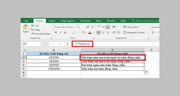Cancel the entry with the X icon
The image size is (180, 96).
tap(52, 44)
